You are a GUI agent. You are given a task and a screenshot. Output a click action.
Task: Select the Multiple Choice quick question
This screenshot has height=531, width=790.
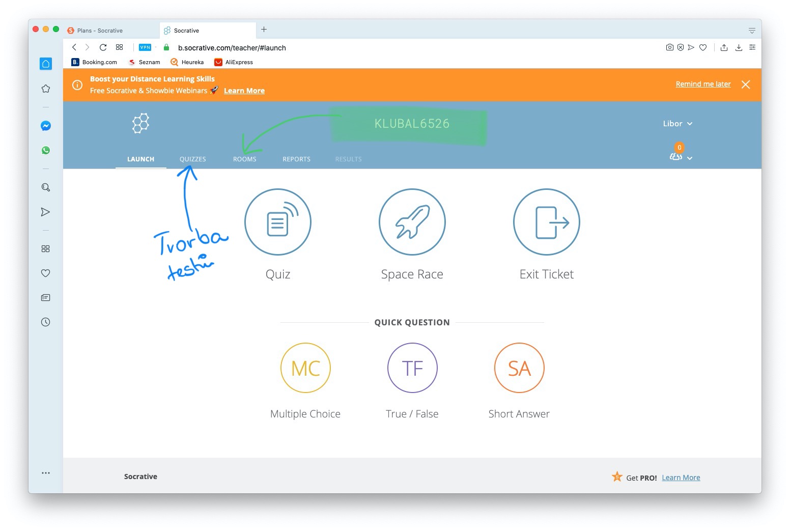(305, 368)
